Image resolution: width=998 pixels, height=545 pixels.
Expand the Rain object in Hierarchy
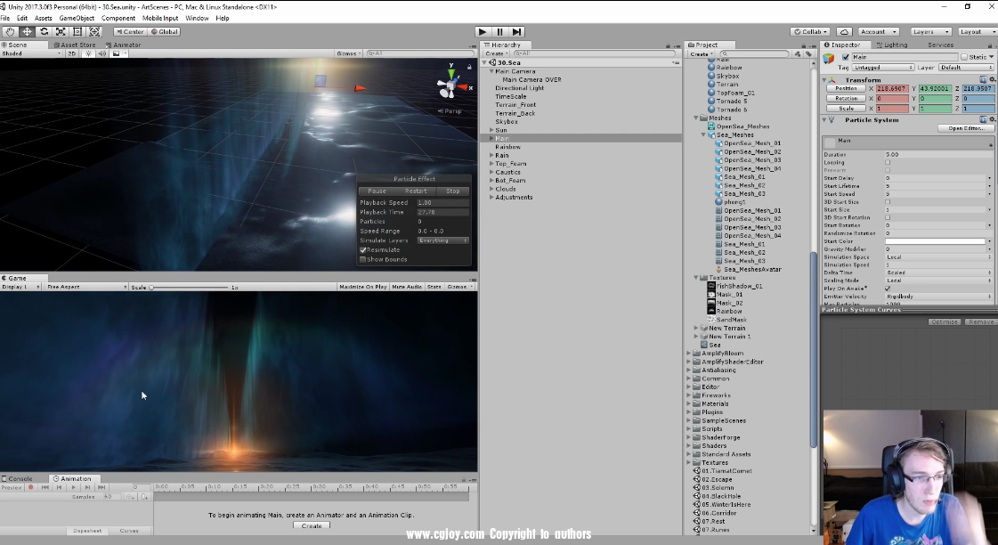pyautogui.click(x=491, y=156)
